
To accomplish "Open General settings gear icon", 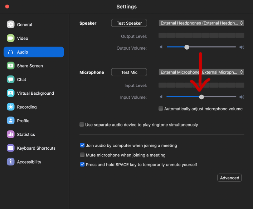I will (x=11, y=25).
